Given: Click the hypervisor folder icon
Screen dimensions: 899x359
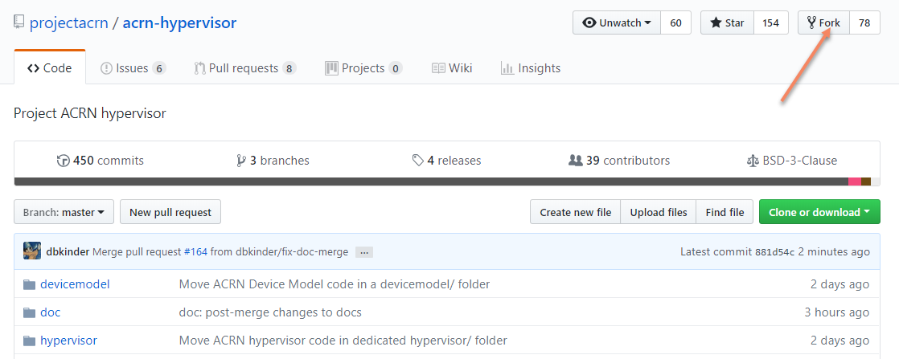Looking at the screenshot, I should (30, 341).
